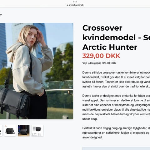Click the black messenger bag in main photo
This screenshot has width=150, height=150.
15,102
